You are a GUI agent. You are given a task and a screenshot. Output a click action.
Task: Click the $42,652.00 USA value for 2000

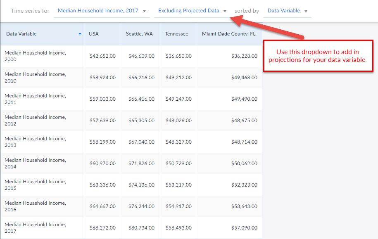tap(103, 56)
